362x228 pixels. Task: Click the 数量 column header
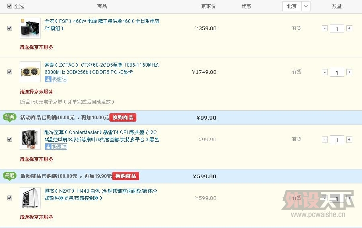pos(337,6)
